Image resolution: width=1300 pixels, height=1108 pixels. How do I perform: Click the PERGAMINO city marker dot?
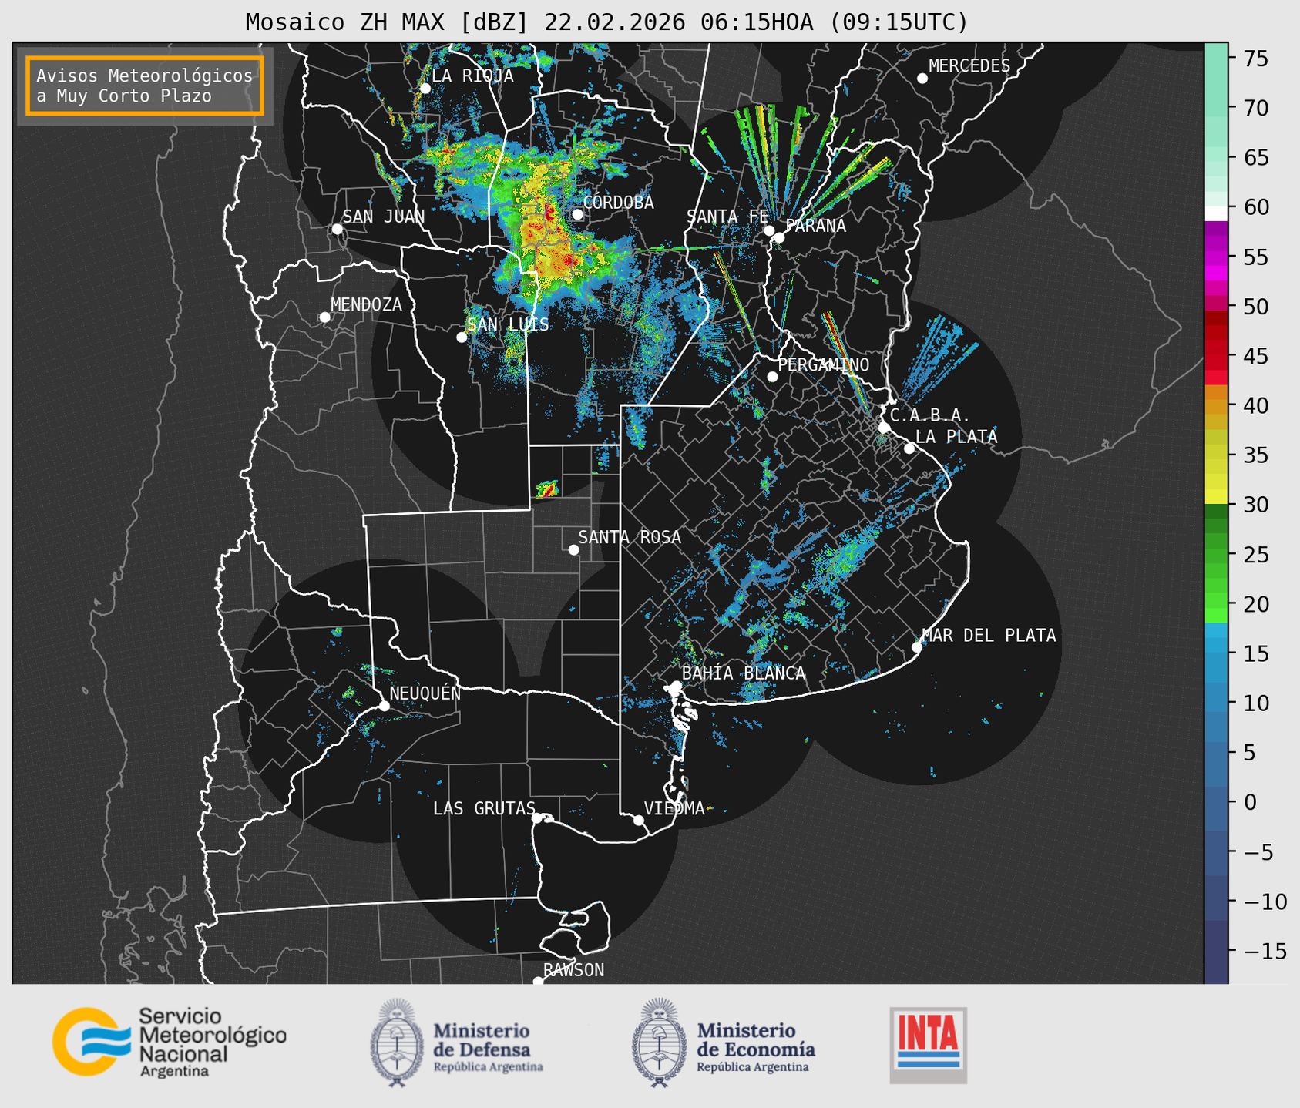click(x=772, y=377)
